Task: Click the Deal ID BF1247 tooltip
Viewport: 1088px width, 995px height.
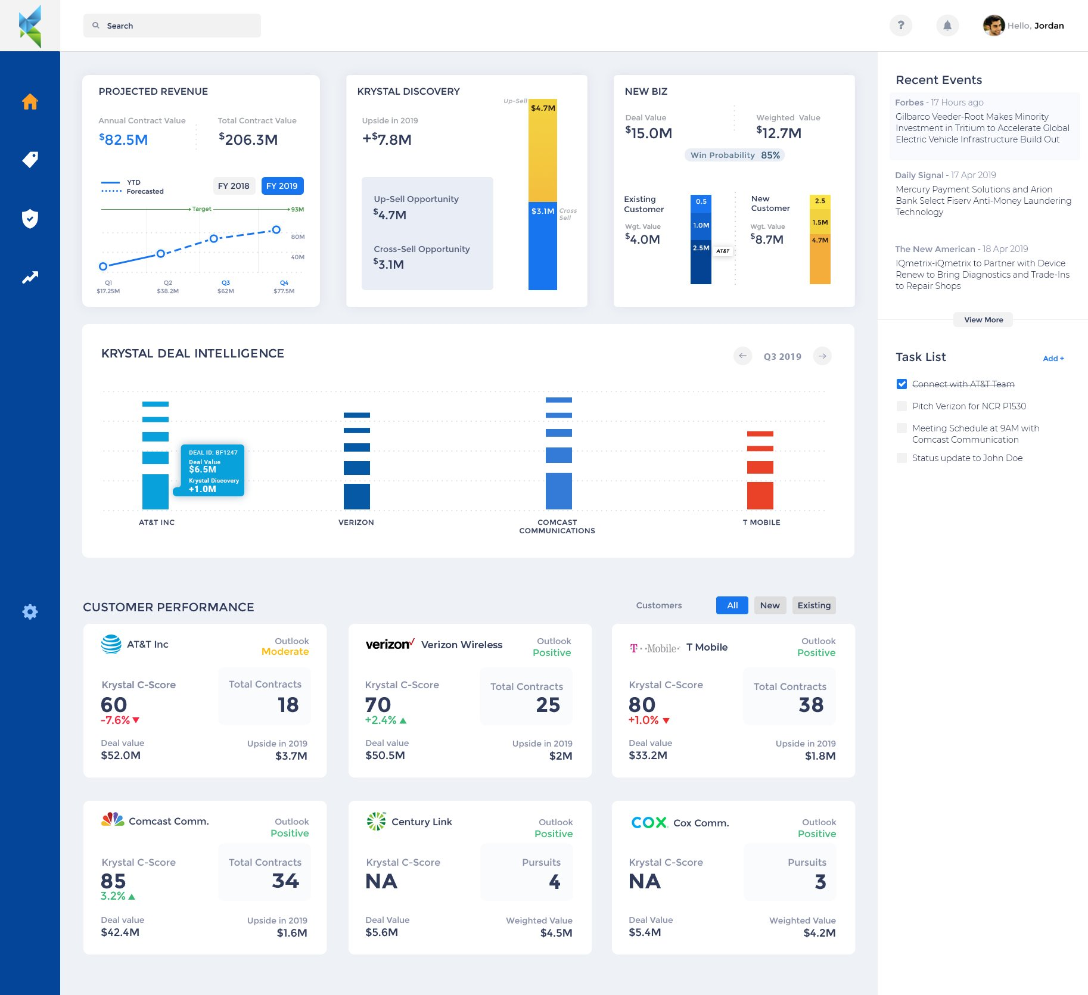Action: click(x=213, y=470)
